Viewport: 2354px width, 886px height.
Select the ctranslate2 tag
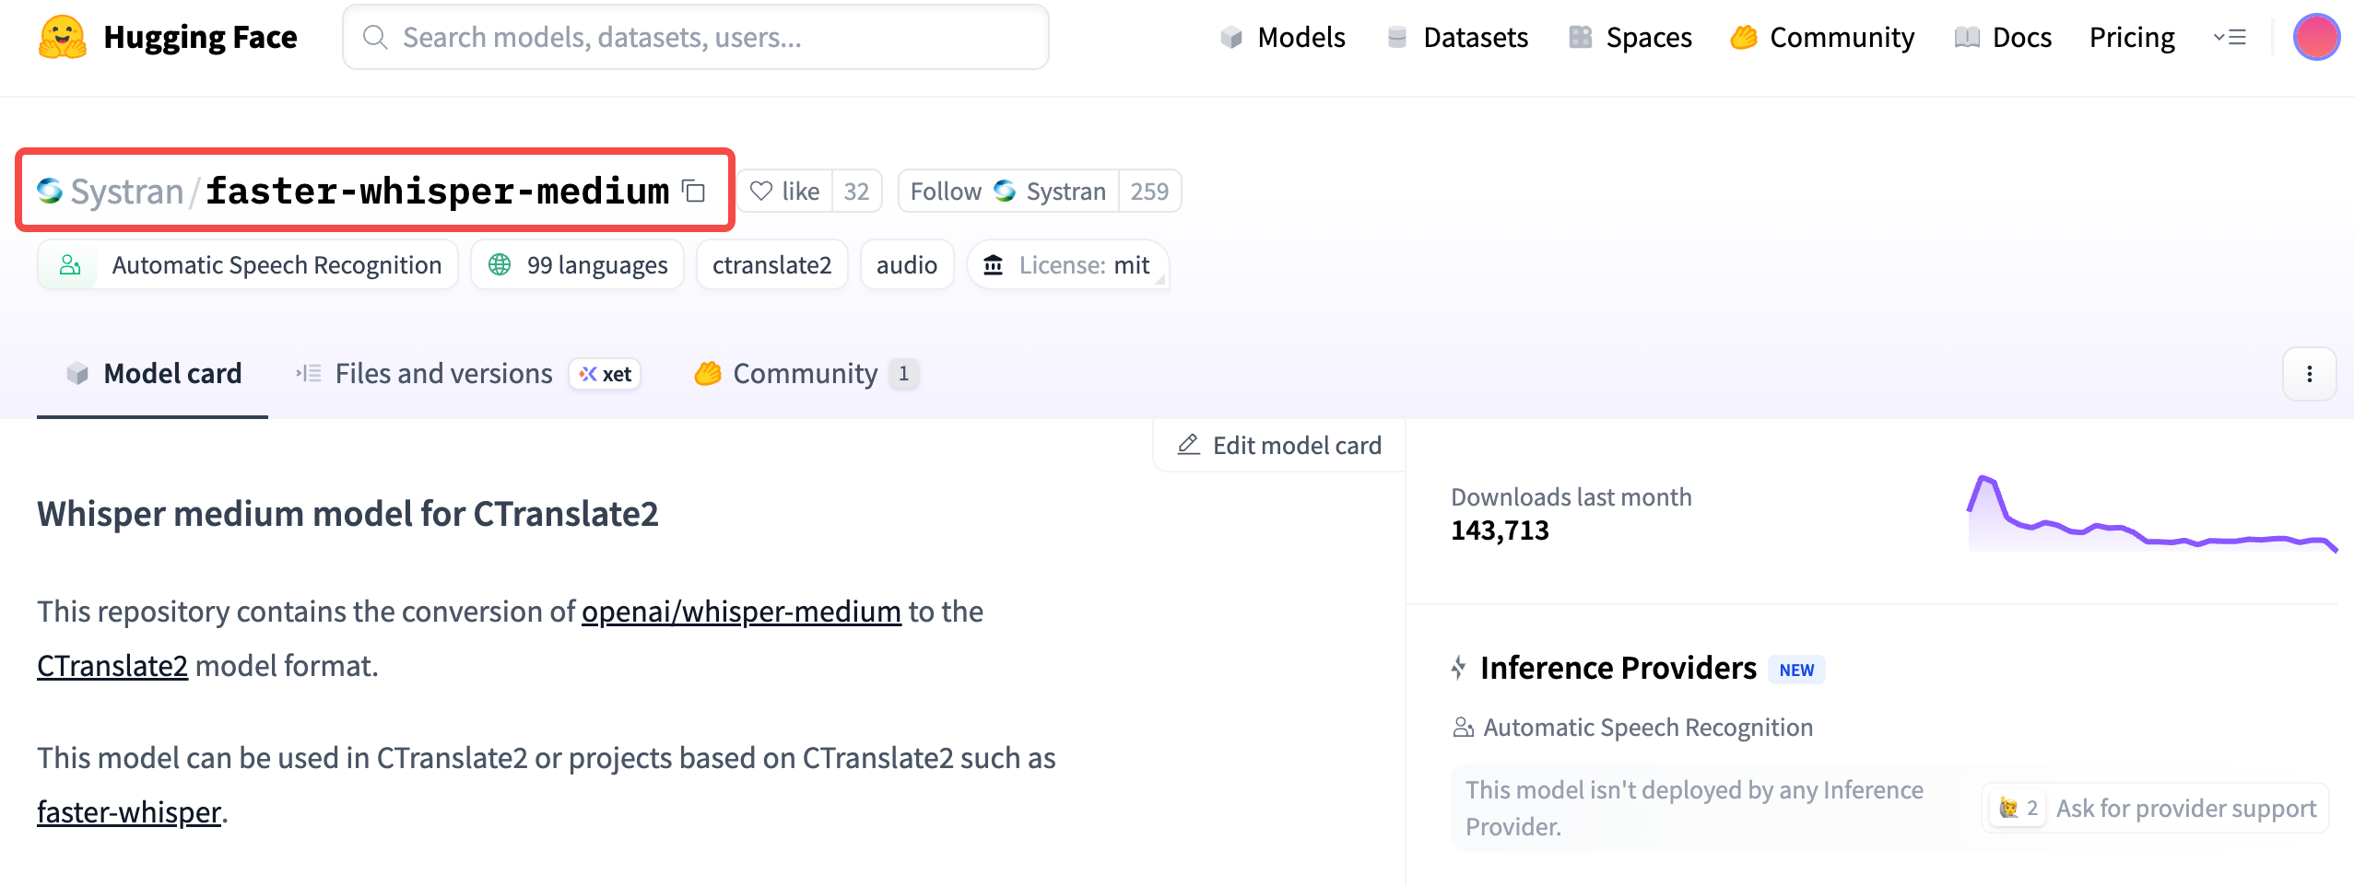click(772, 265)
